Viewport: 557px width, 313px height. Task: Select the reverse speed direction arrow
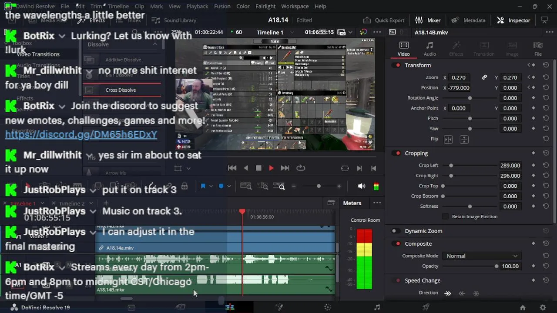462,293
